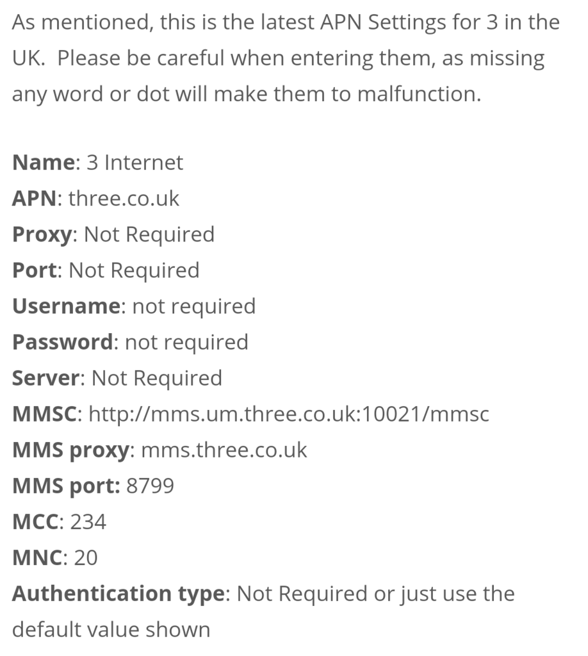Click the bold MMSC label
Screen dimensions: 588x656
coord(44,414)
